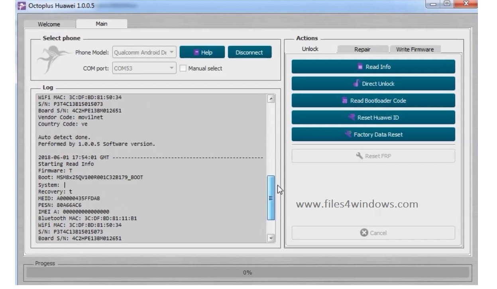This screenshot has height=289, width=497.
Task: Click the log scrollbar down arrow
Action: point(271,238)
